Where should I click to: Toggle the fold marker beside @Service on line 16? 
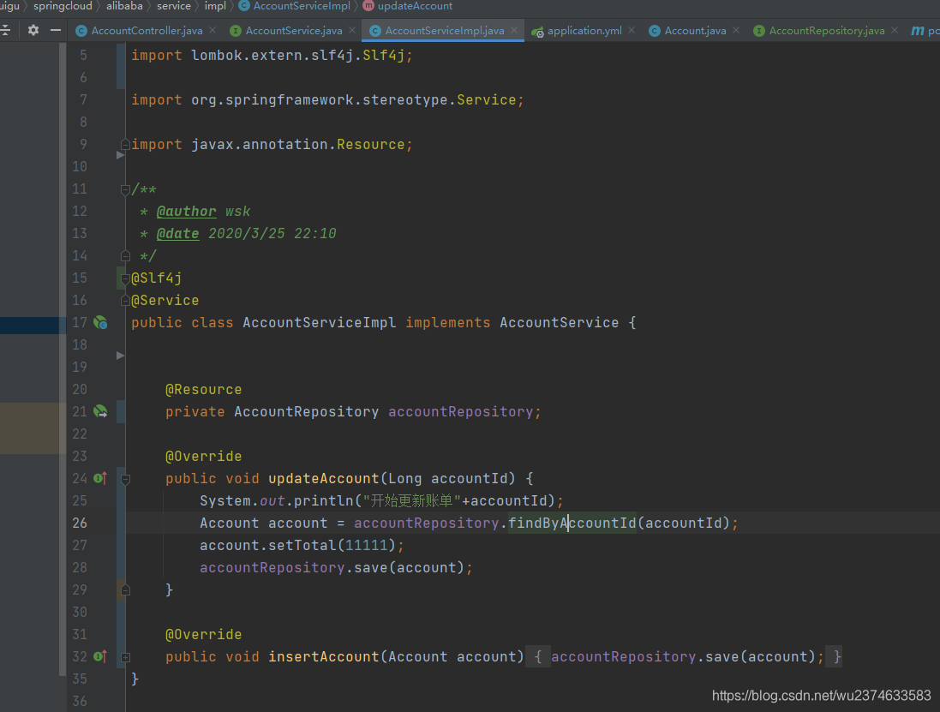(125, 300)
